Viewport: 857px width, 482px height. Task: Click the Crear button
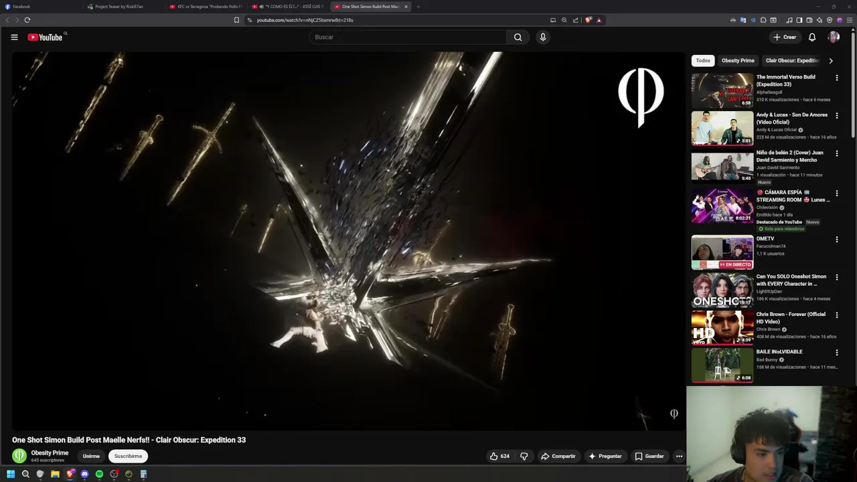click(x=785, y=37)
